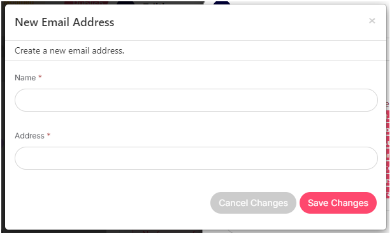Click the red striped strip behind dialog
This screenshot has height=236, width=392.
click(x=388, y=152)
